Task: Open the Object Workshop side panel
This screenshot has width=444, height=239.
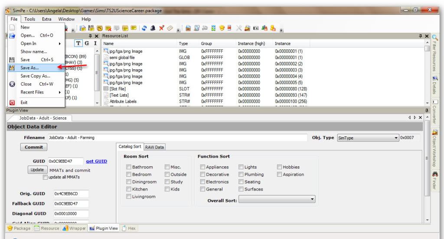Action: point(434,148)
